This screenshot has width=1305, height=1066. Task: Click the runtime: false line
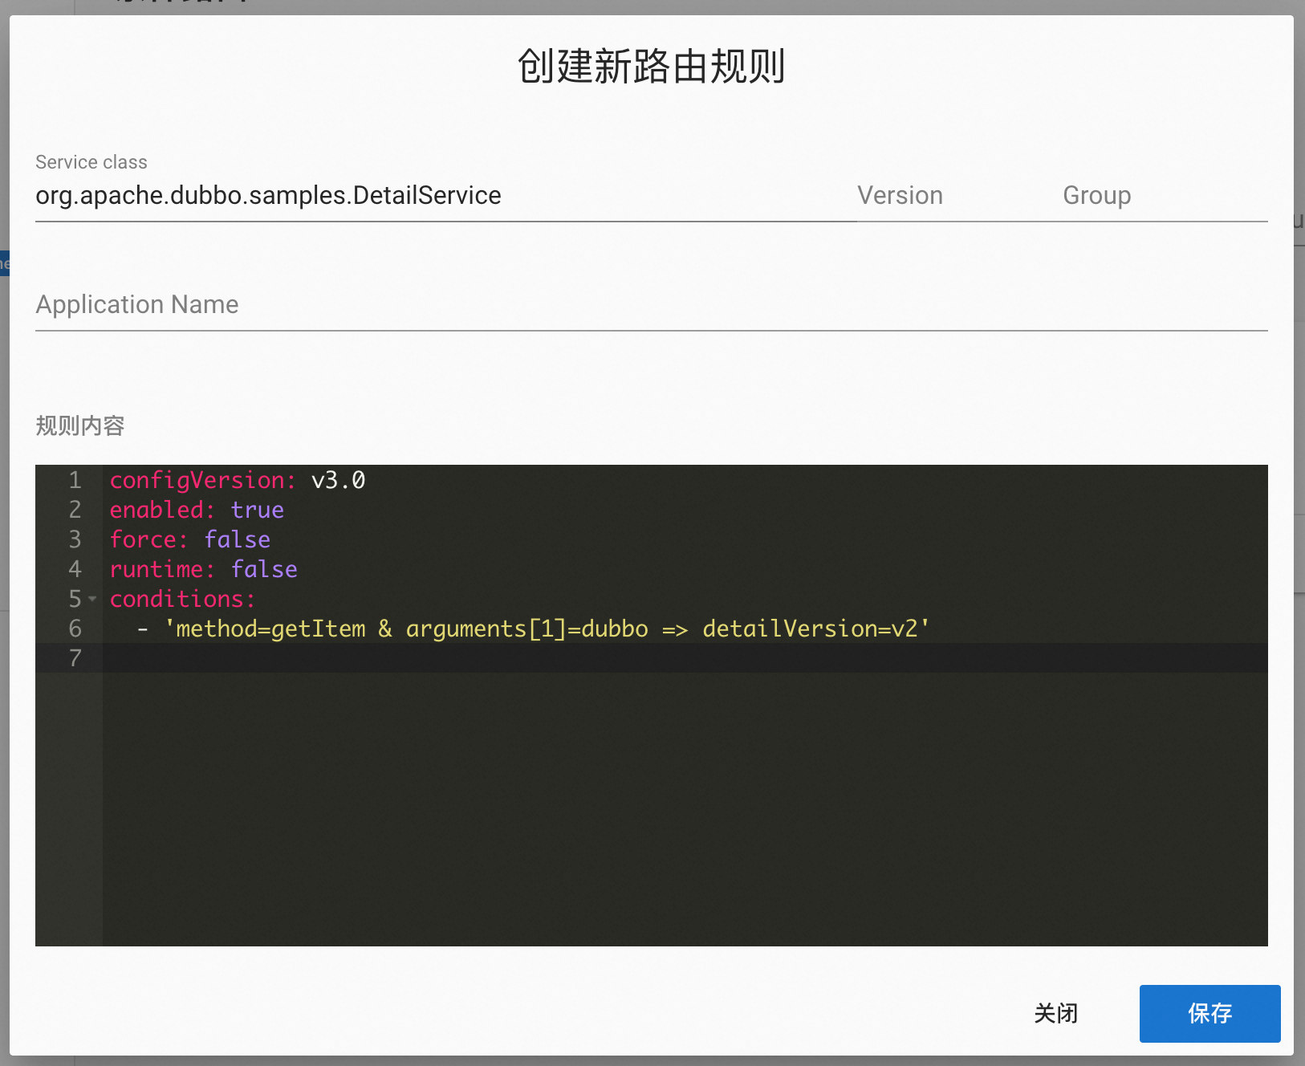pos(203,569)
